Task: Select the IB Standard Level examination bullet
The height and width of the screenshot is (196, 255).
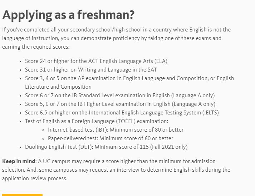Action: click(119, 95)
